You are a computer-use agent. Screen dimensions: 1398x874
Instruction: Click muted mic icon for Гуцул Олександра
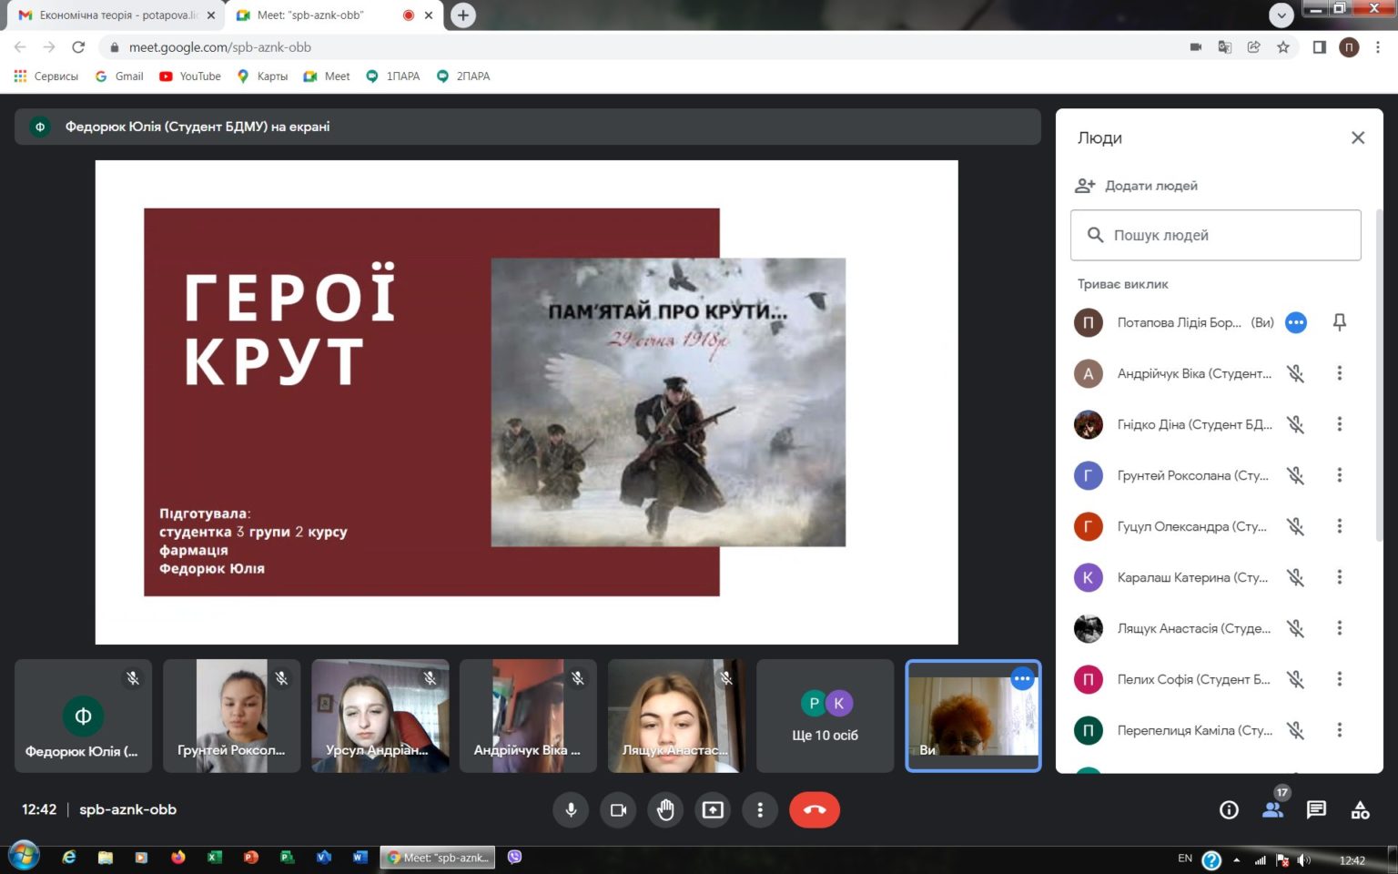(1295, 526)
